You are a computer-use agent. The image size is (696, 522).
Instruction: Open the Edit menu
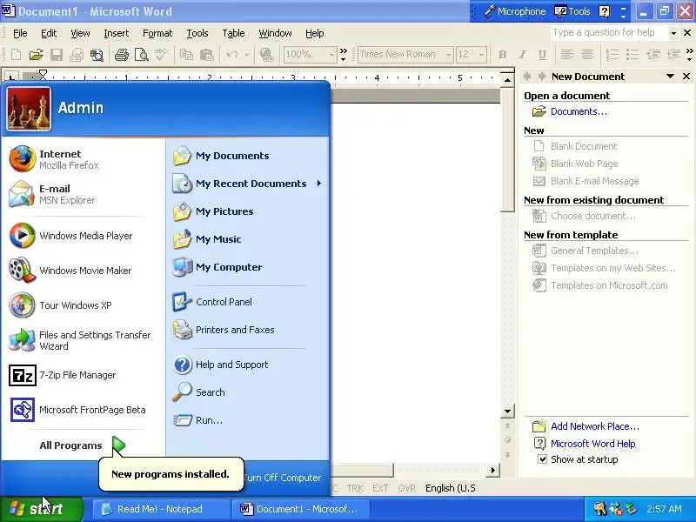[x=49, y=33]
